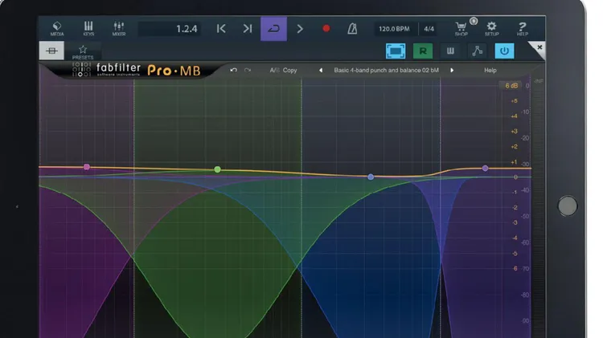Toggle the fullscreen plugin view button
The width and height of the screenshot is (603, 338).
[x=396, y=51]
